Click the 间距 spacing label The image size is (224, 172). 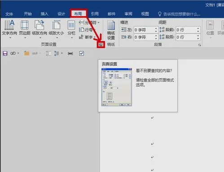pos(163,22)
